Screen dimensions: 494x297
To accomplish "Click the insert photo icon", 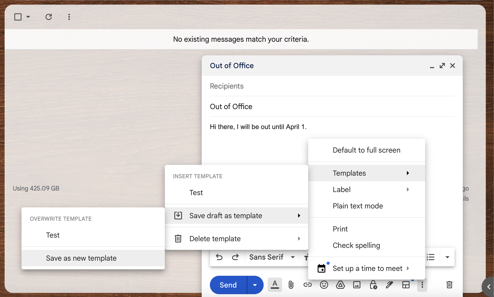I will point(357,285).
